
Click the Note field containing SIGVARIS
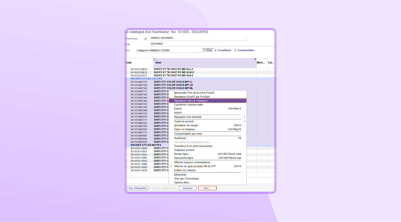(196, 44)
